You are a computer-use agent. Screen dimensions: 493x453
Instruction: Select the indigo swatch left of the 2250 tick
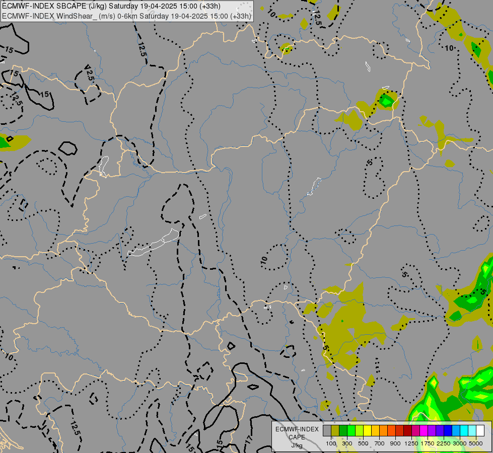(x=440, y=431)
